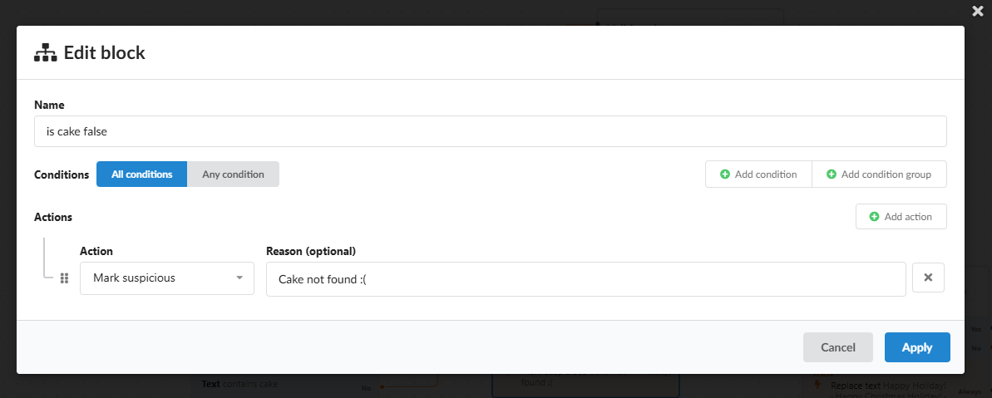
Task: Select the All conditions toggle
Action: click(x=141, y=174)
